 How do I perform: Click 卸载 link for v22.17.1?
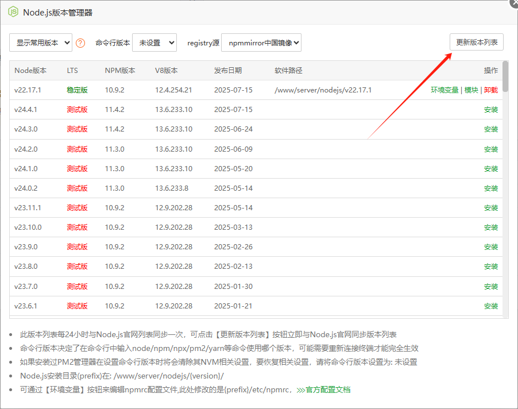coord(491,90)
